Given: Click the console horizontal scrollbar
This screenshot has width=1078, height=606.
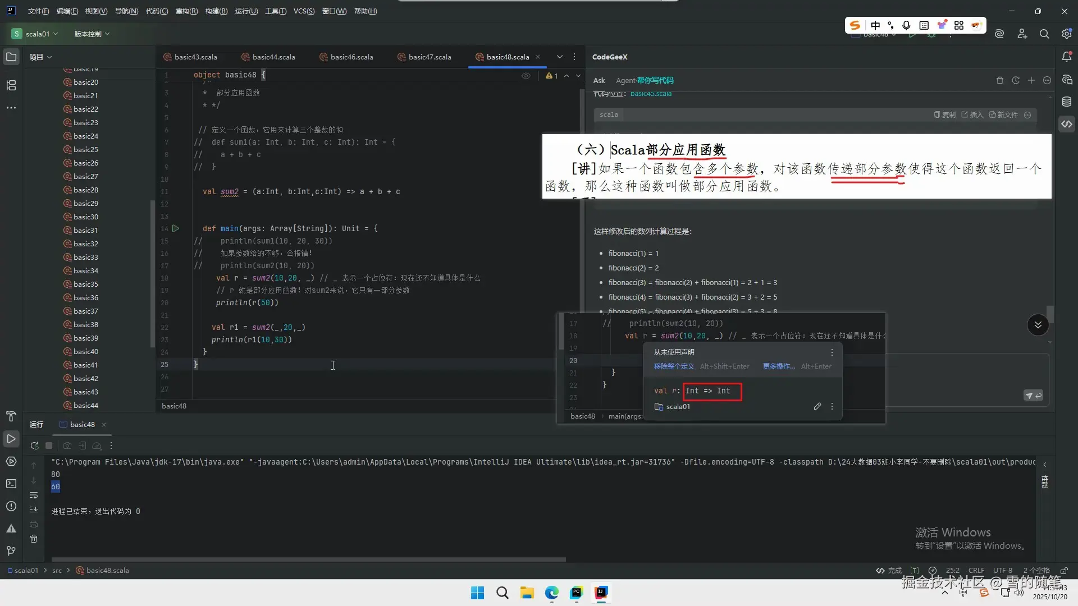Looking at the screenshot, I should click(x=309, y=559).
